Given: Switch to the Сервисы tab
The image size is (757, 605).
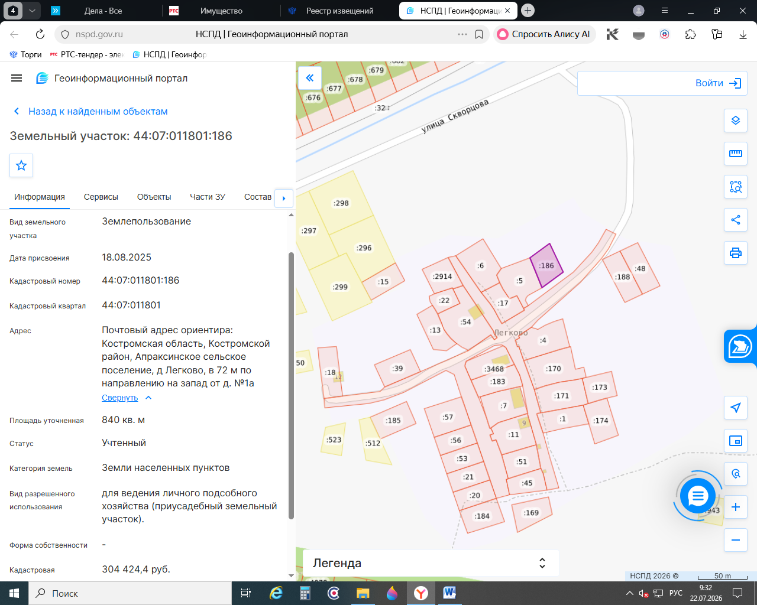Looking at the screenshot, I should tap(101, 197).
